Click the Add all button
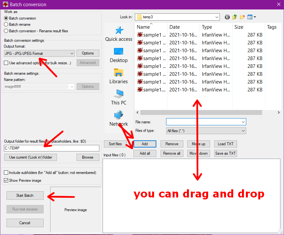 145,153
